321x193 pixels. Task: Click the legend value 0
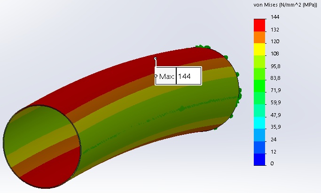pyautogui.click(x=272, y=163)
